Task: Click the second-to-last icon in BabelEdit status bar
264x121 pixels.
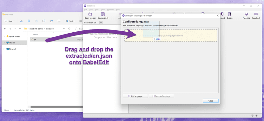Action: (x=252, y=115)
